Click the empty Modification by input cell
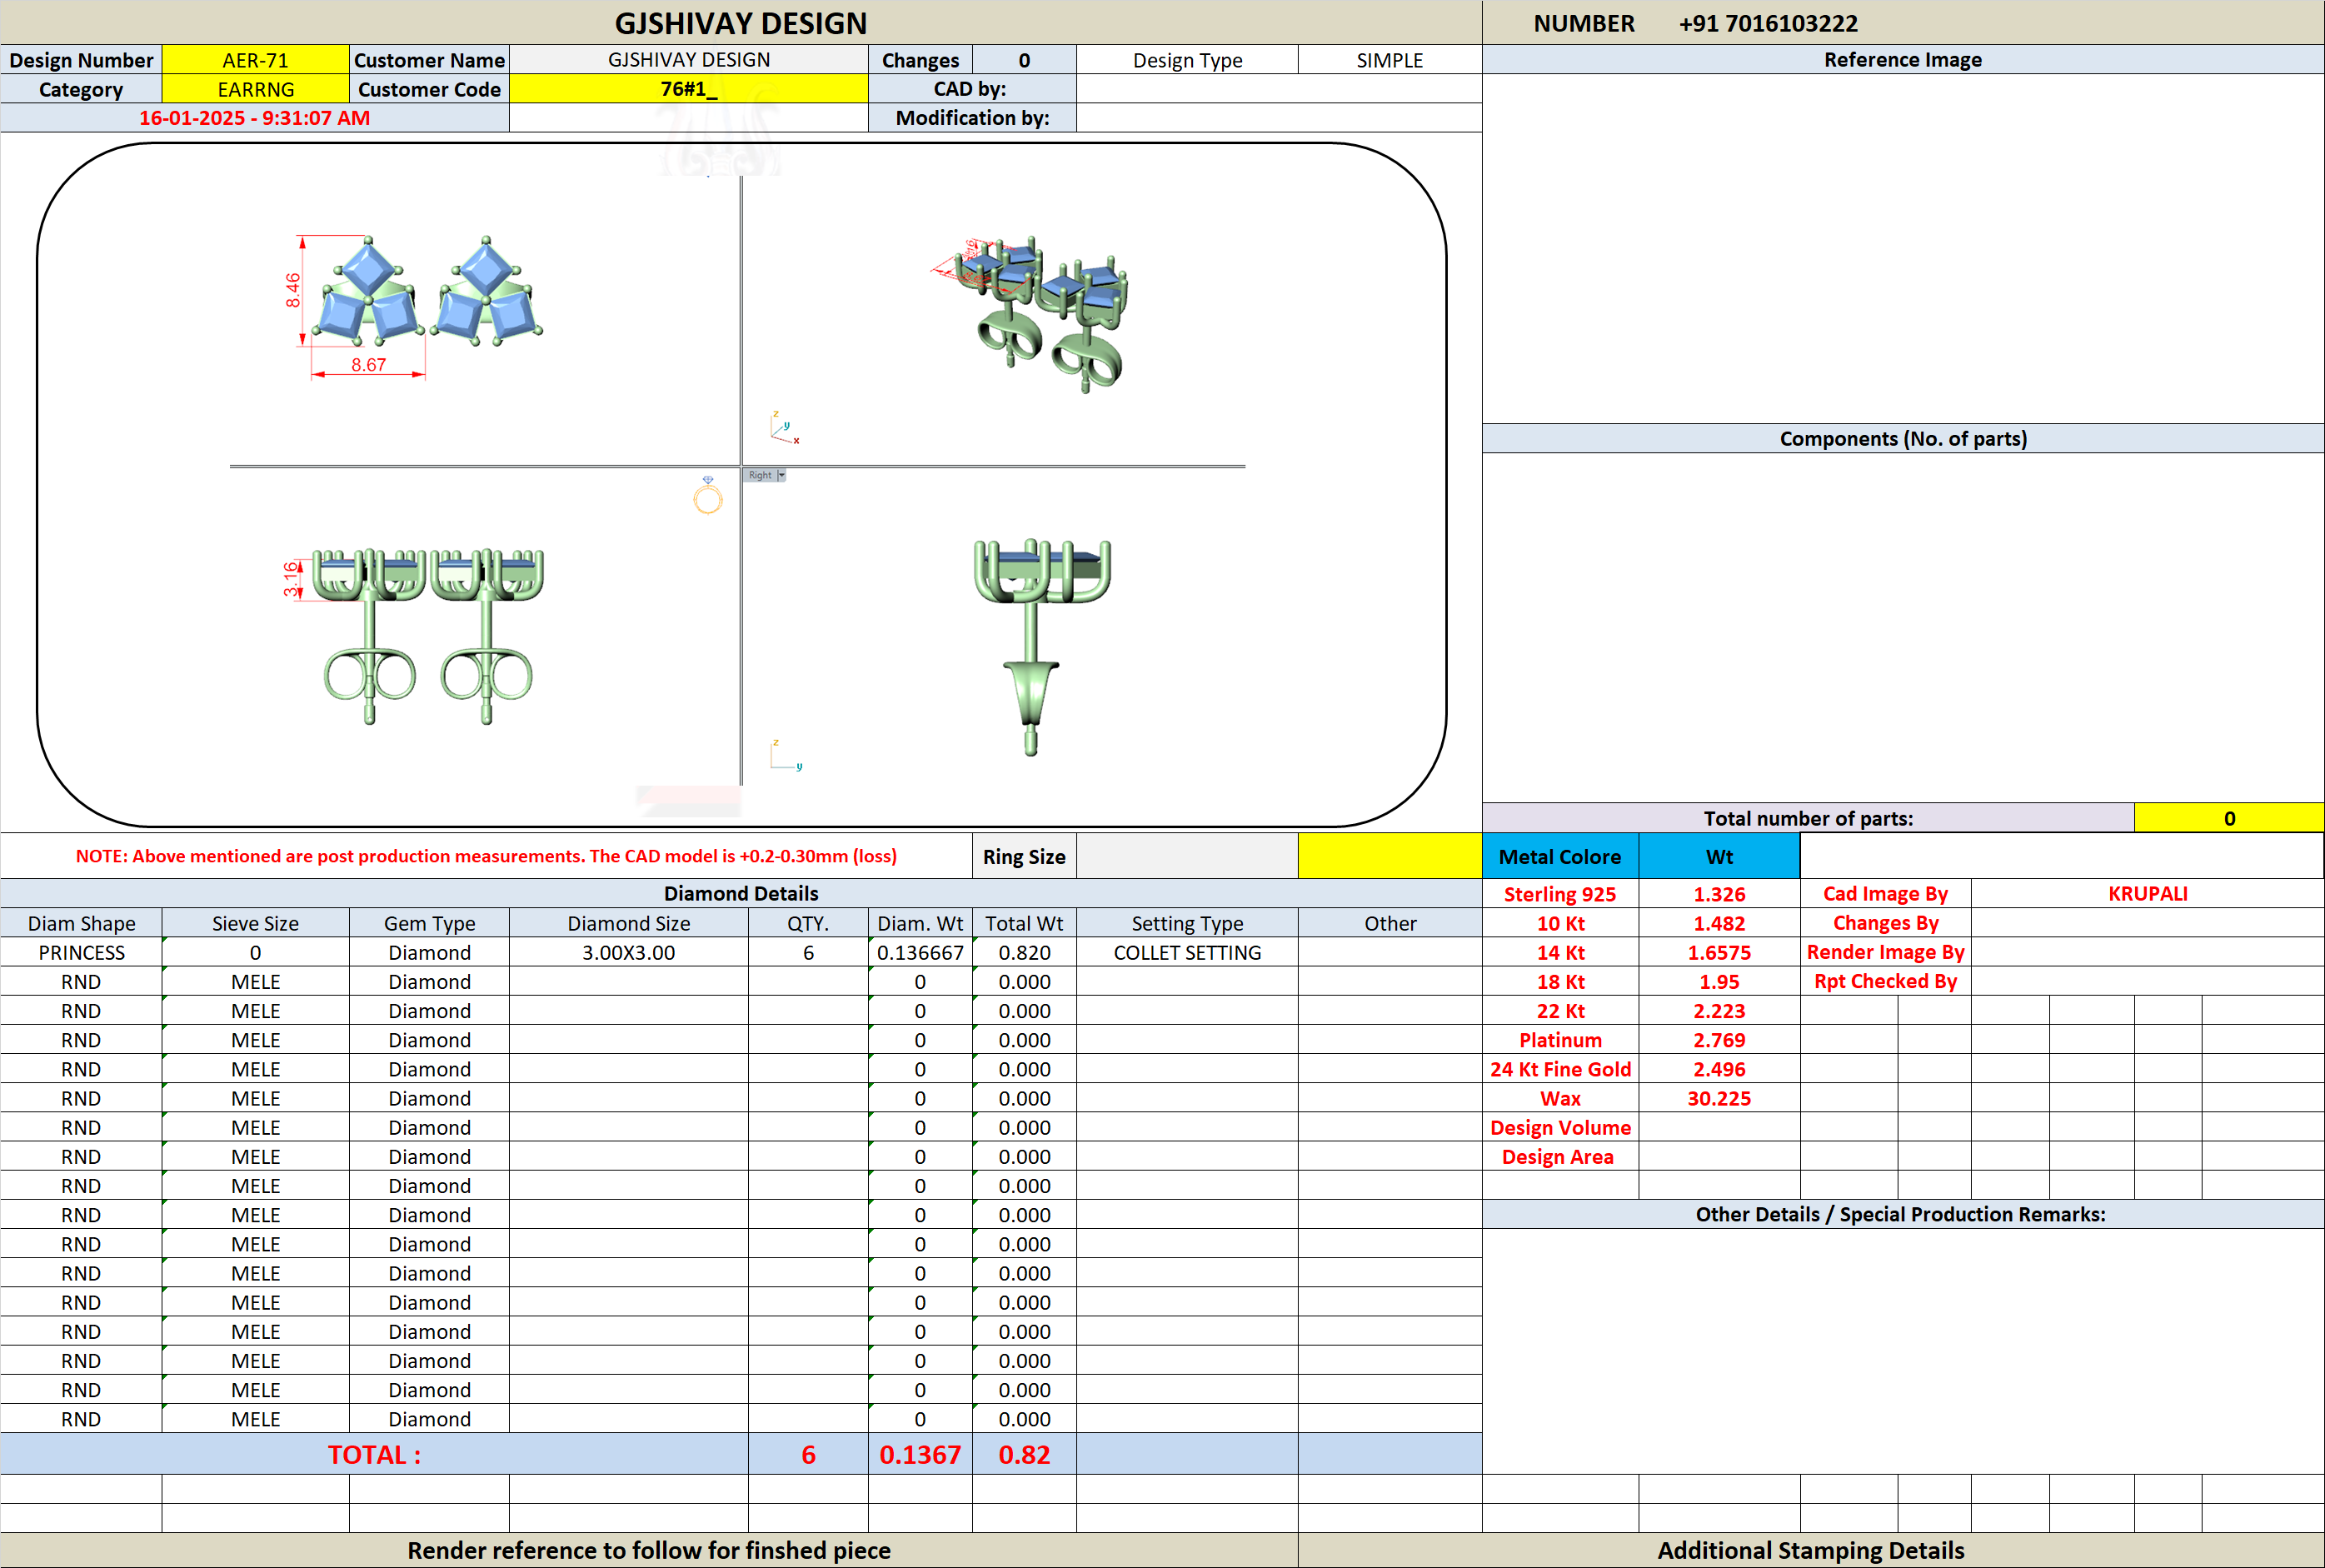This screenshot has height=1568, width=2325. coord(1280,118)
